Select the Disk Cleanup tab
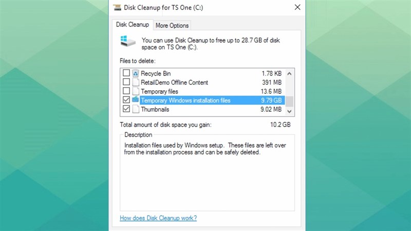 133,25
